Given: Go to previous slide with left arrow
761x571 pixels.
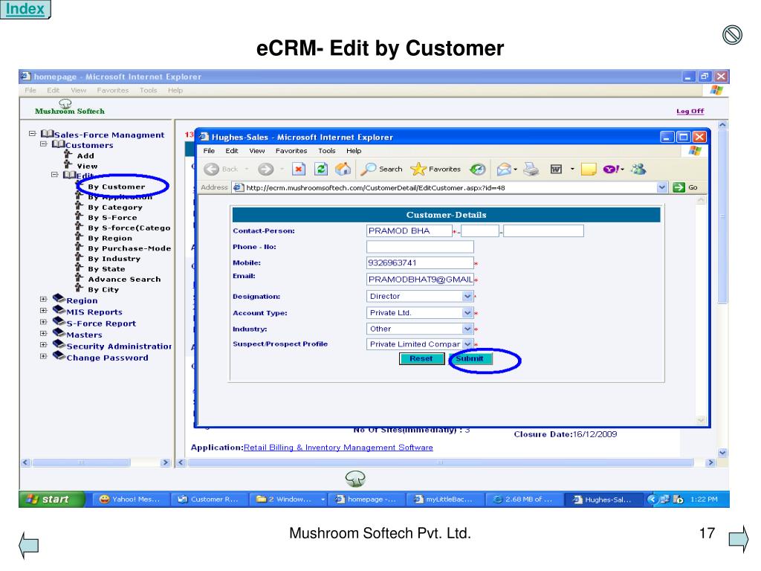Looking at the screenshot, I should point(29,544).
